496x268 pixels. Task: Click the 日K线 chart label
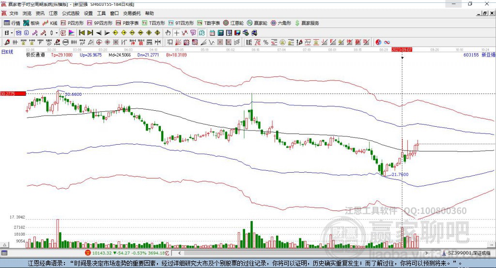coord(7,52)
